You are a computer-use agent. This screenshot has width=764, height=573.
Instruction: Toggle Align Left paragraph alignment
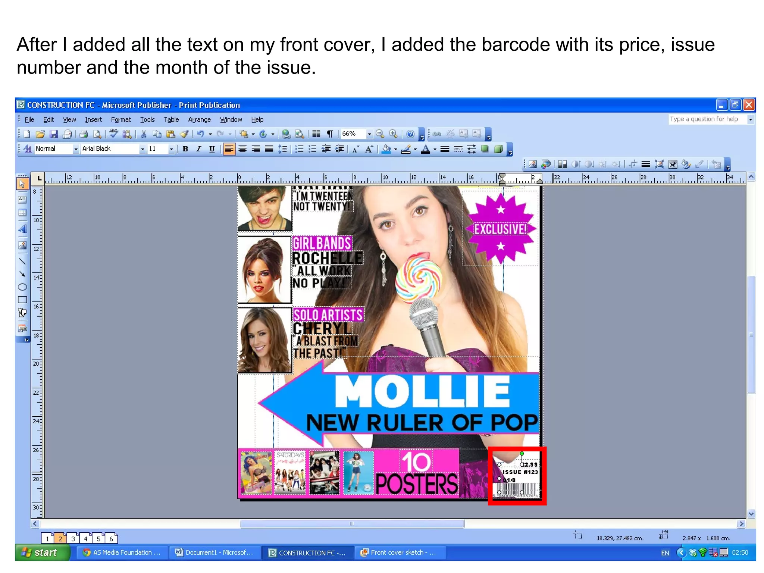point(229,149)
